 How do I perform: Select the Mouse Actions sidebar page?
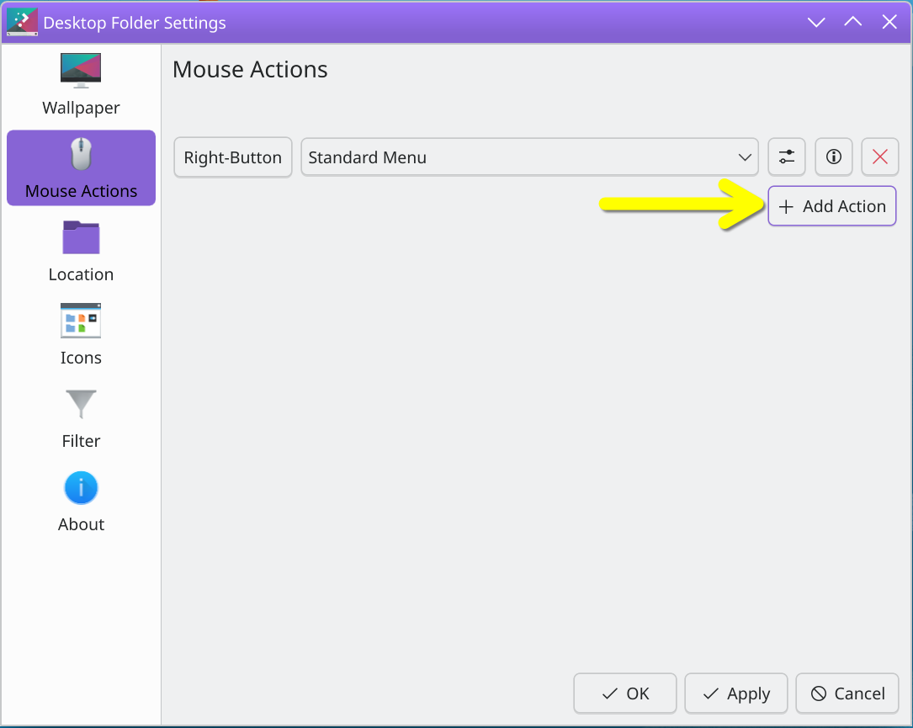(x=81, y=167)
